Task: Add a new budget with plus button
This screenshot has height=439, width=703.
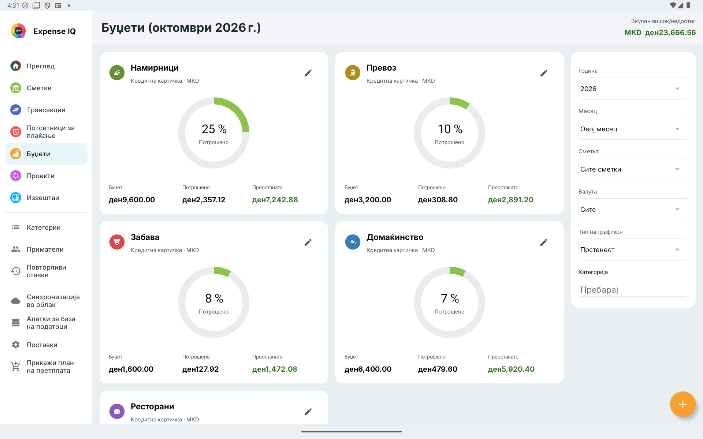Action: (x=682, y=404)
